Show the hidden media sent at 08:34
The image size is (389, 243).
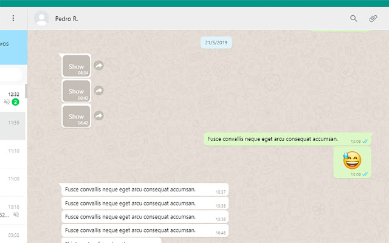(76, 66)
